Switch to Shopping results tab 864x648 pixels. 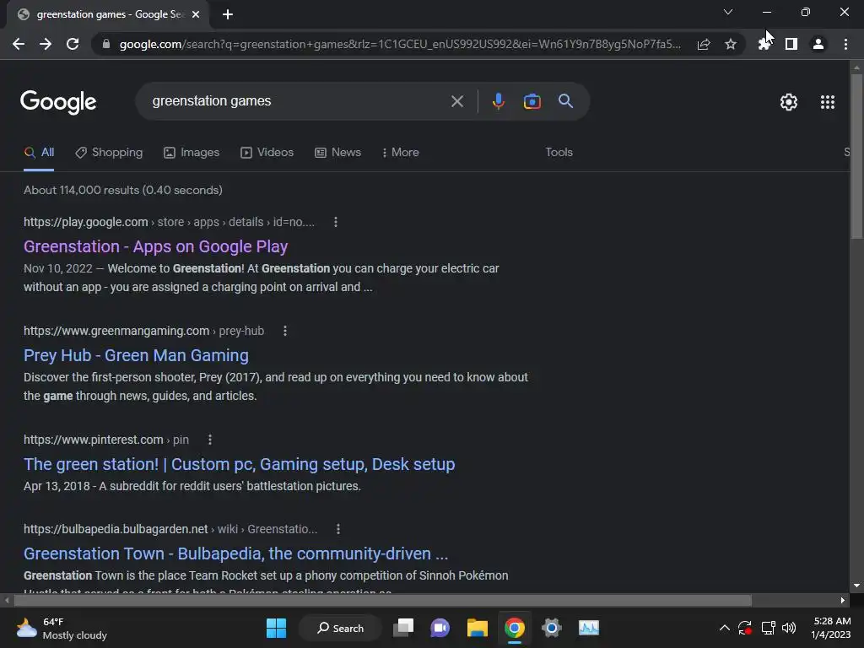click(x=109, y=153)
